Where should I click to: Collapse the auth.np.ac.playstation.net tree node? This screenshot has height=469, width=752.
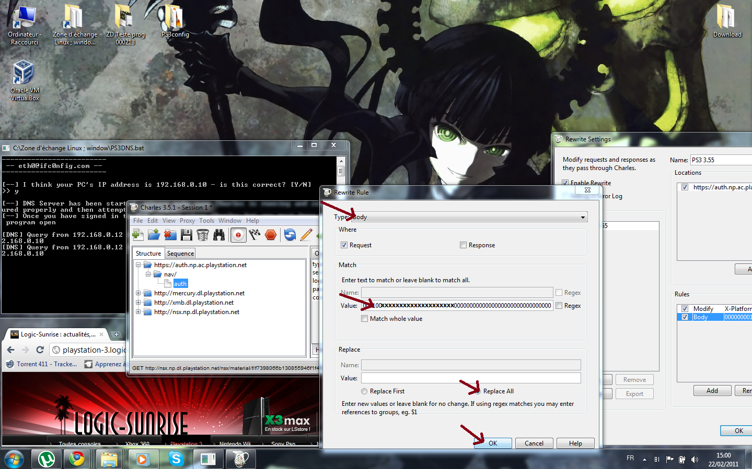[138, 265]
